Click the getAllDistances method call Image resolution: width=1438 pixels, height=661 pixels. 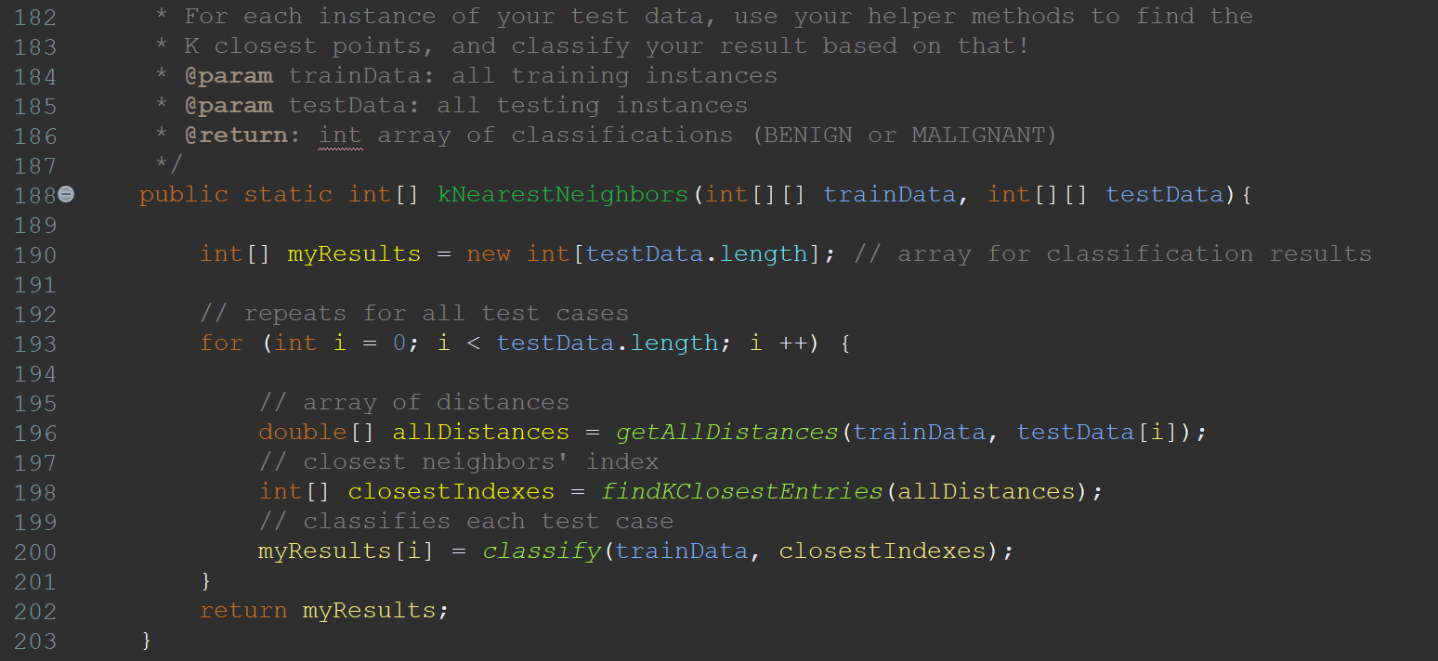coord(726,433)
